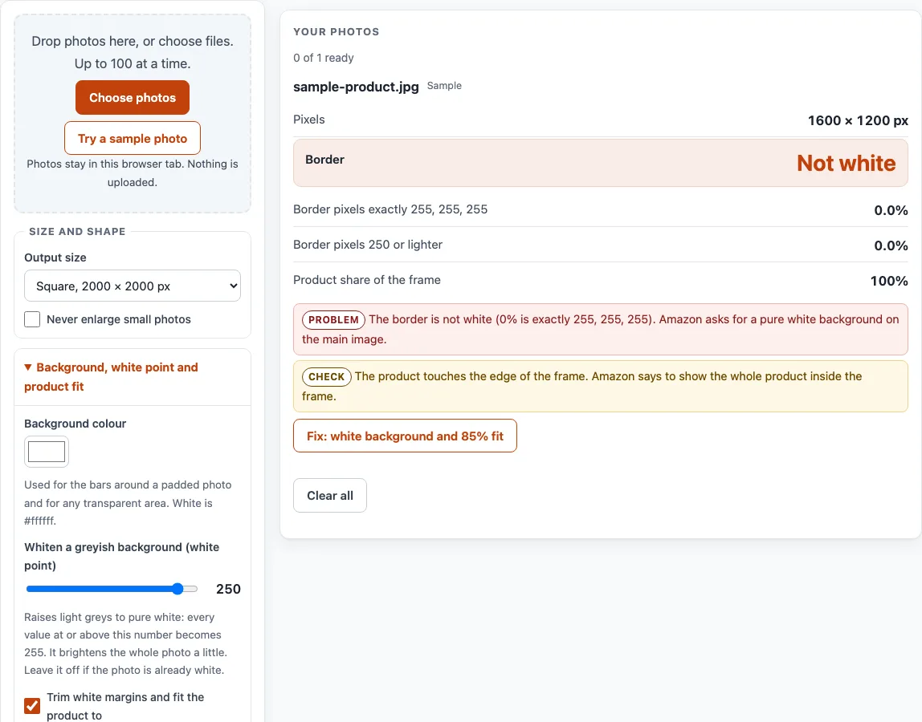Untick the Trim white margins checkbox

tap(32, 705)
